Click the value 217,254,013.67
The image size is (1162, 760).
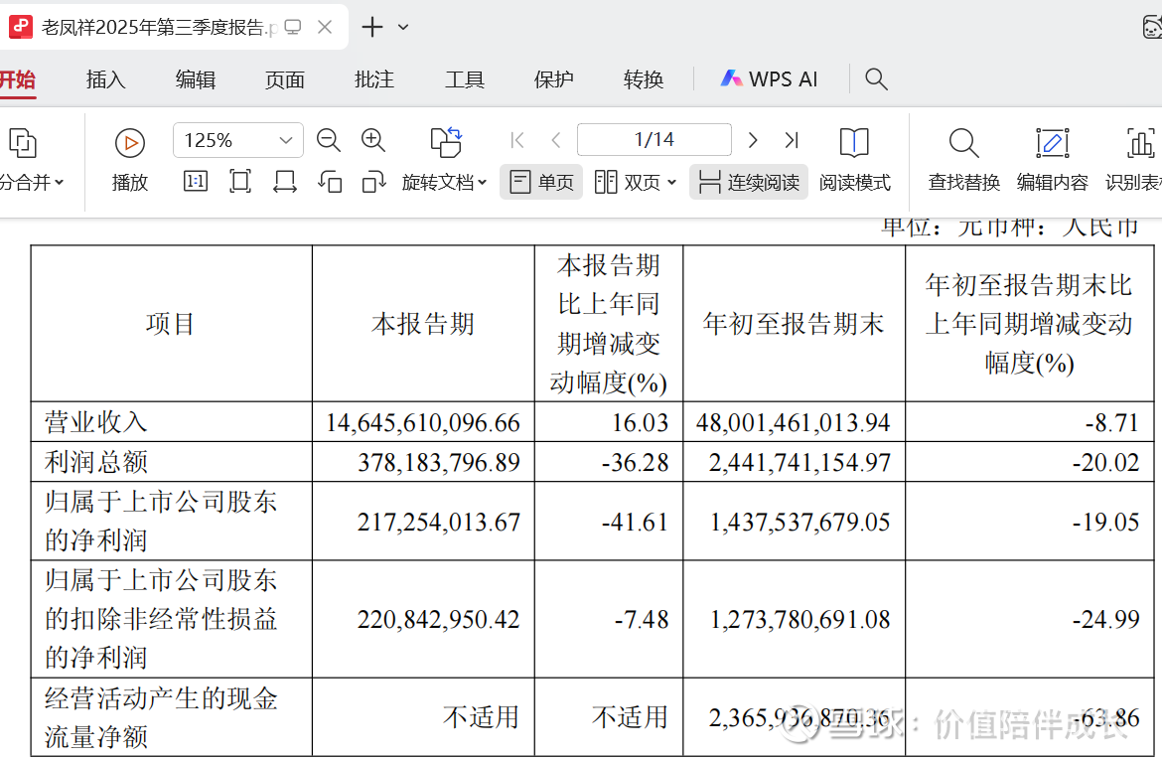pyautogui.click(x=439, y=522)
